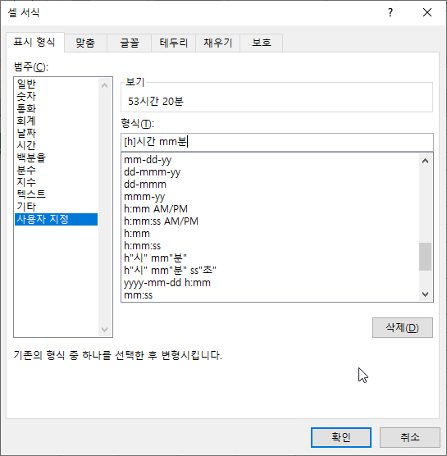Click format list scroll down arrow
Image resolution: width=447 pixels, height=456 pixels.
pos(425,294)
